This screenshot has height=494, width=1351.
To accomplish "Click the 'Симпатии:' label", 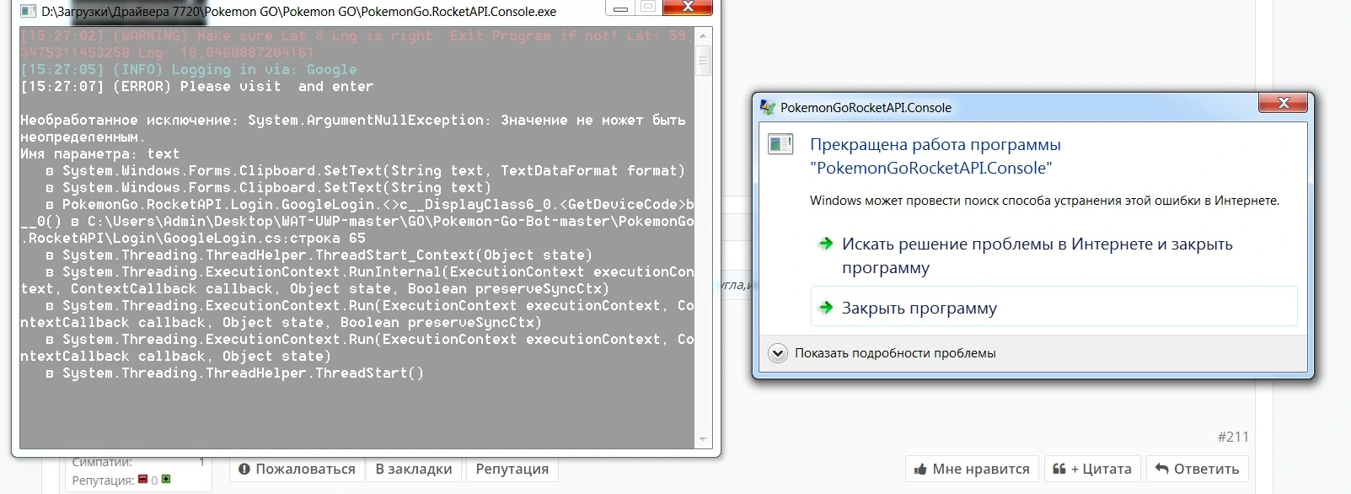I will pyautogui.click(x=102, y=462).
